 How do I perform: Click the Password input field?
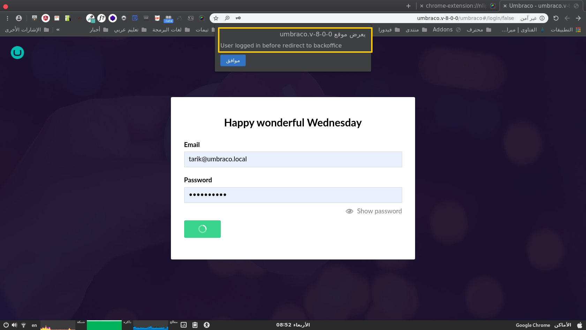coord(293,195)
